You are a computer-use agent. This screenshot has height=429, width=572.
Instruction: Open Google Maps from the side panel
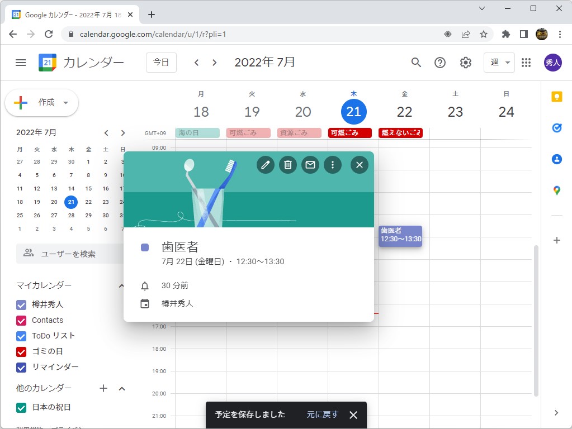[x=556, y=190]
